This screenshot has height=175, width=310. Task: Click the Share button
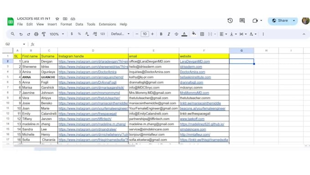280,21
